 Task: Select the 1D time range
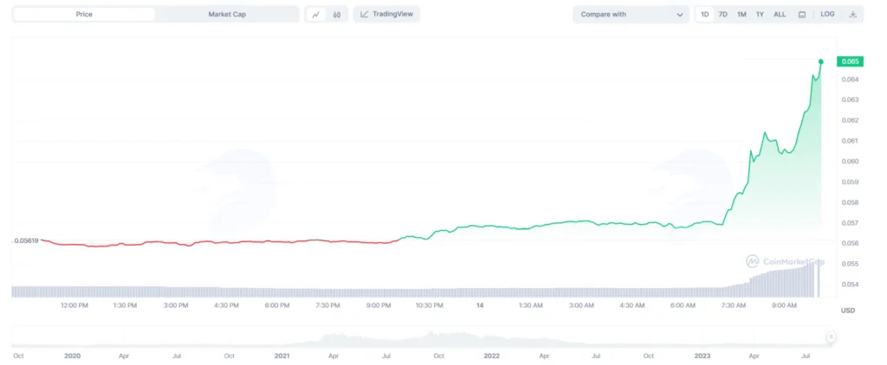point(705,15)
